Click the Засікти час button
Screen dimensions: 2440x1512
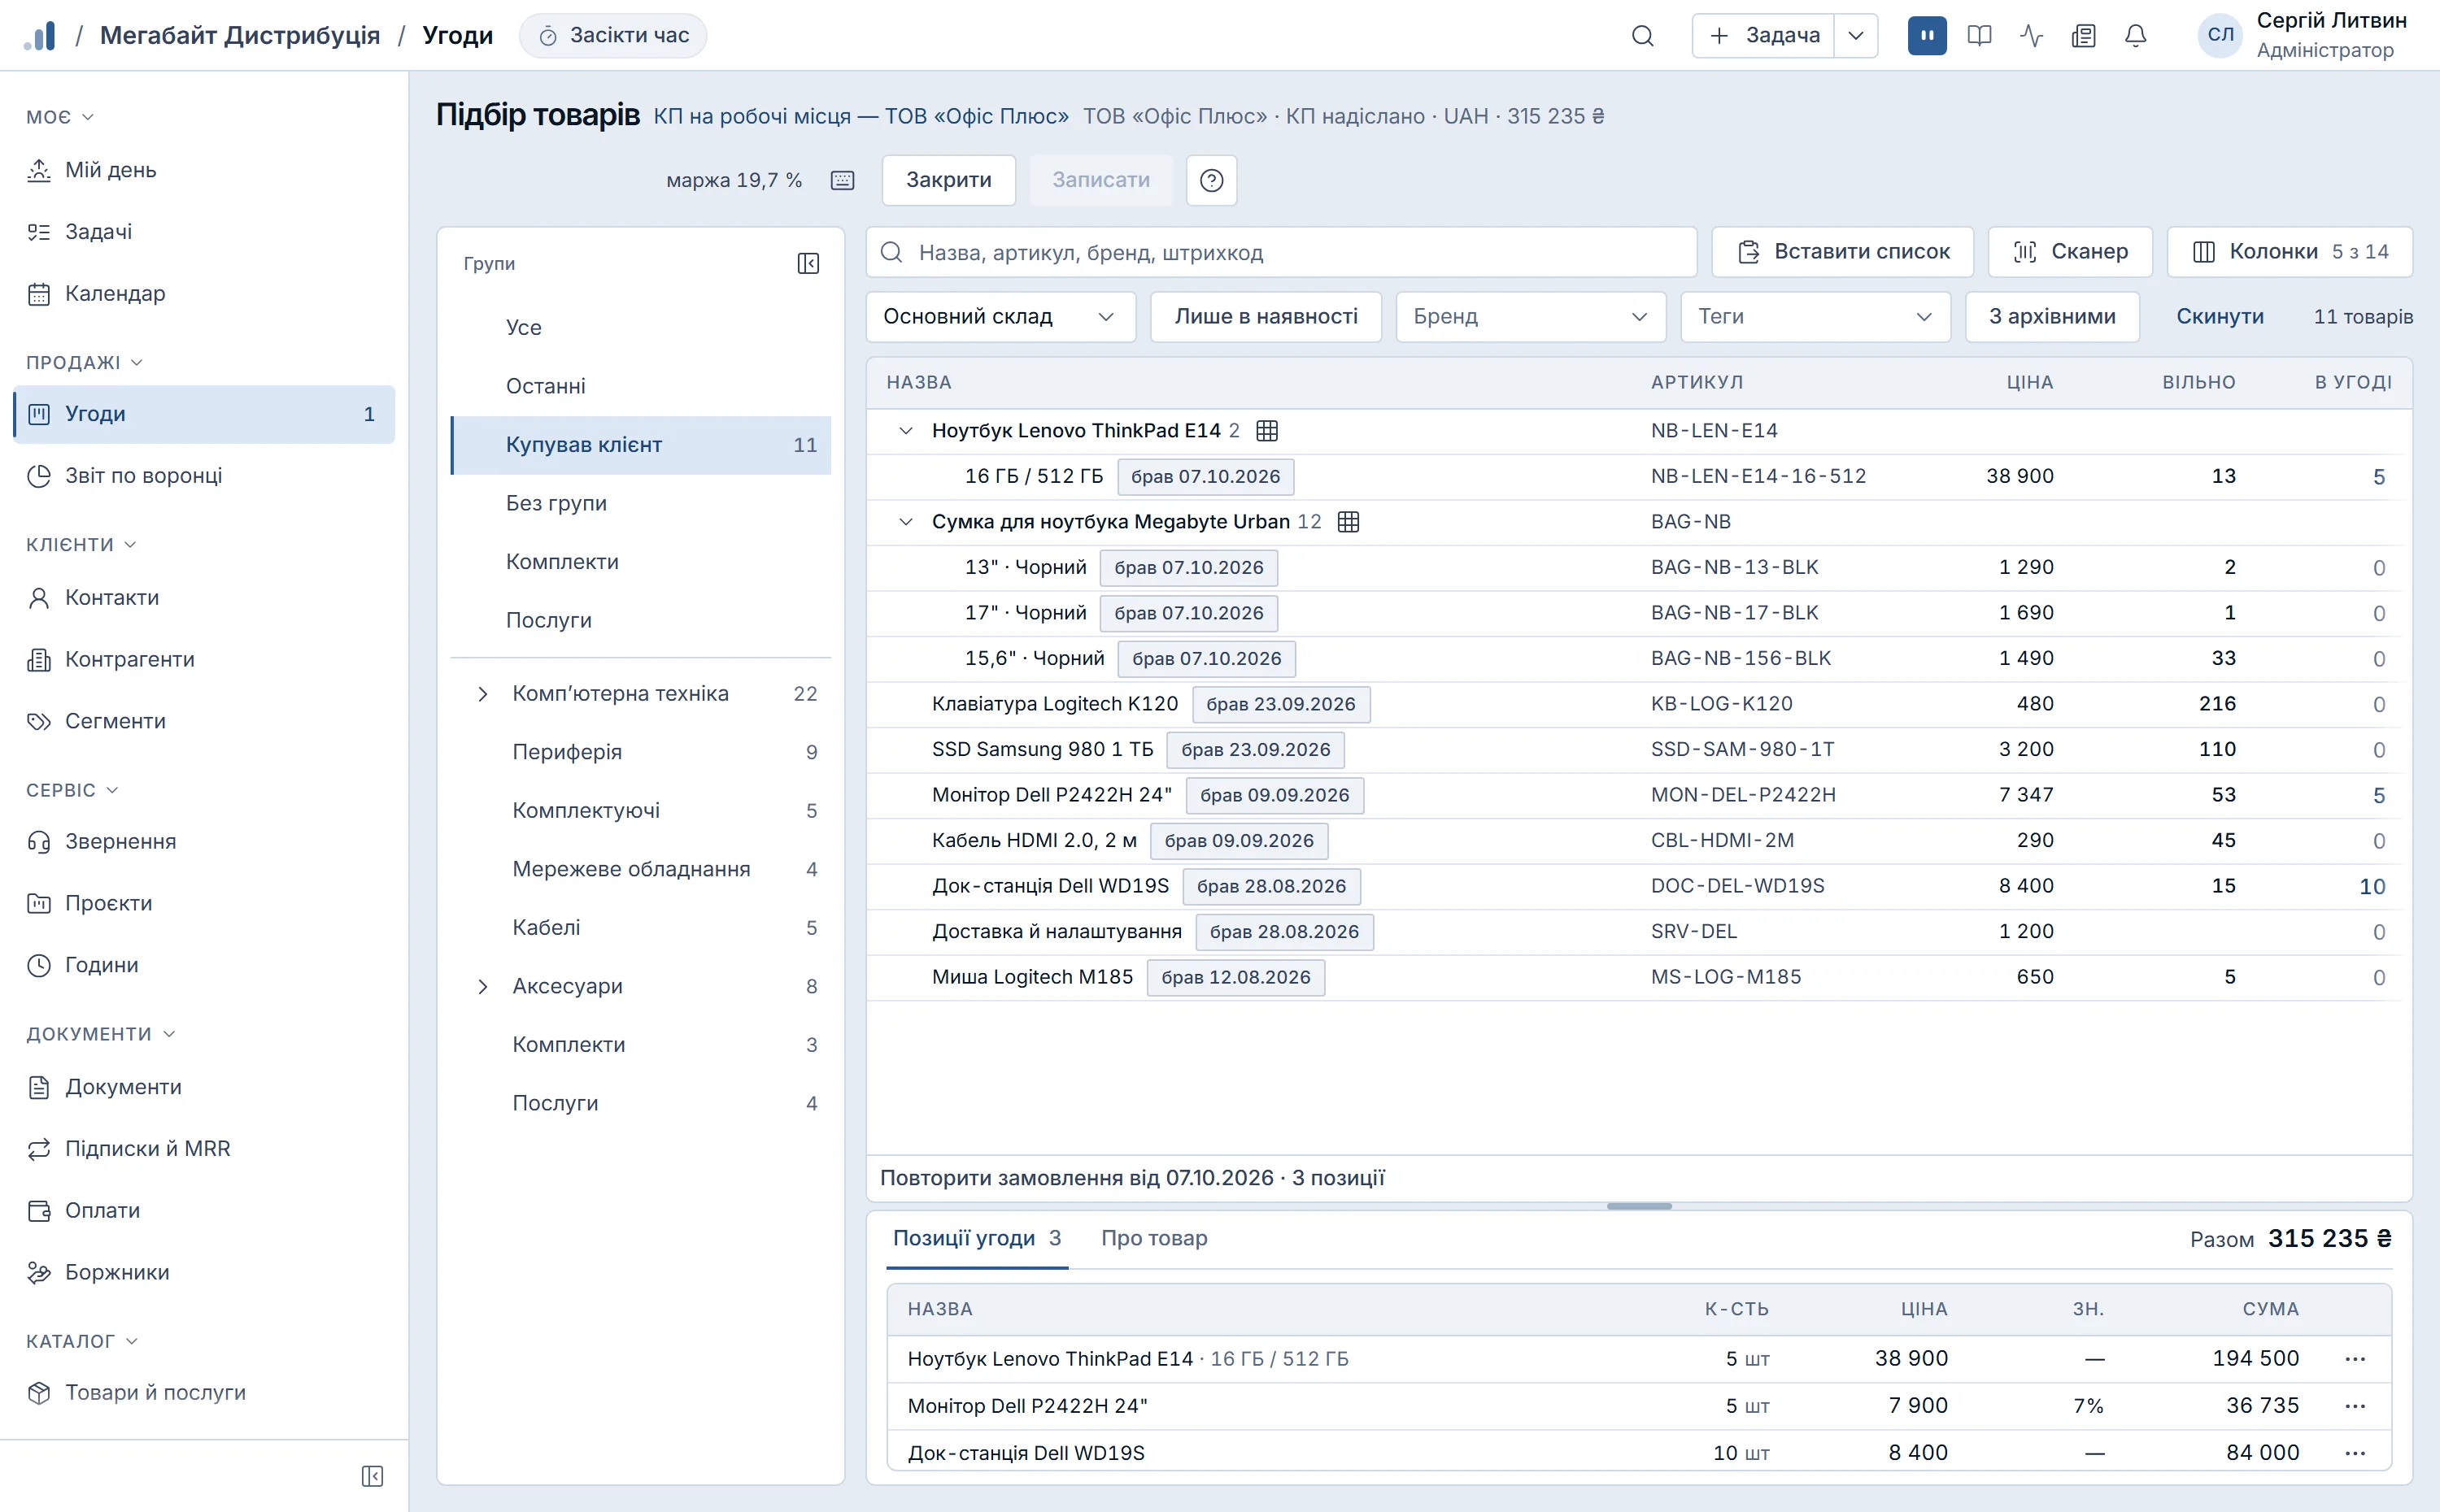[x=612, y=36]
